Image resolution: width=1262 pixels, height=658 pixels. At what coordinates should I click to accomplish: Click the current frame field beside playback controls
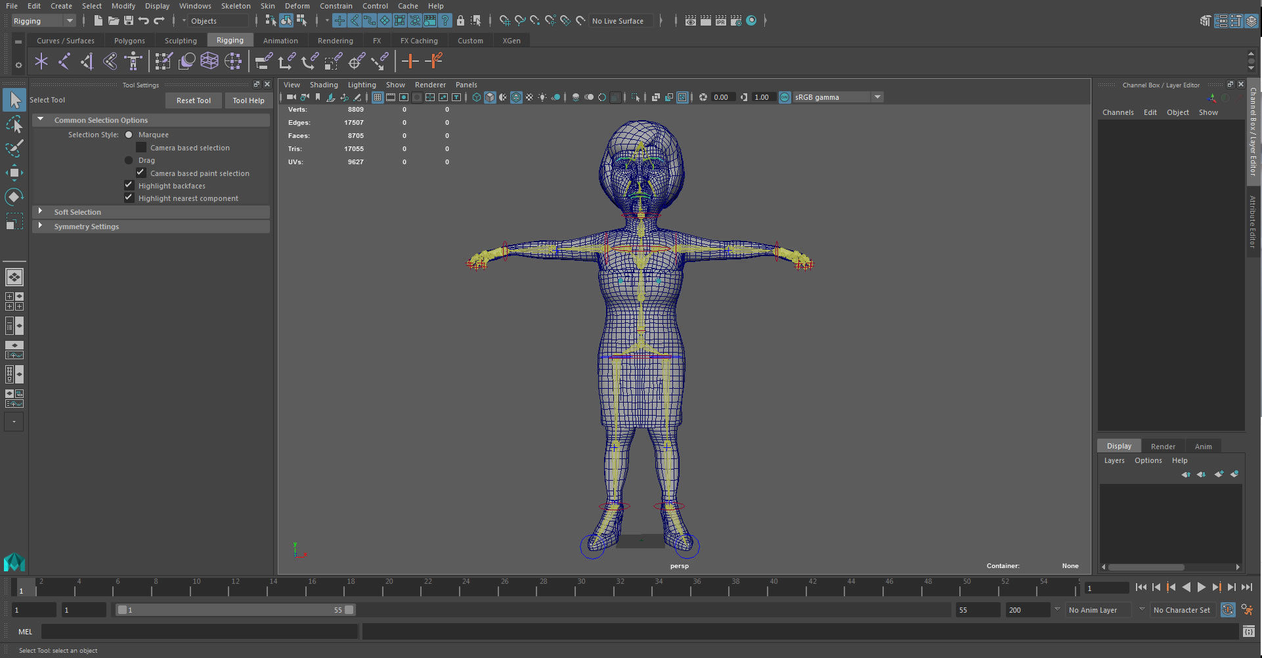click(x=1107, y=588)
